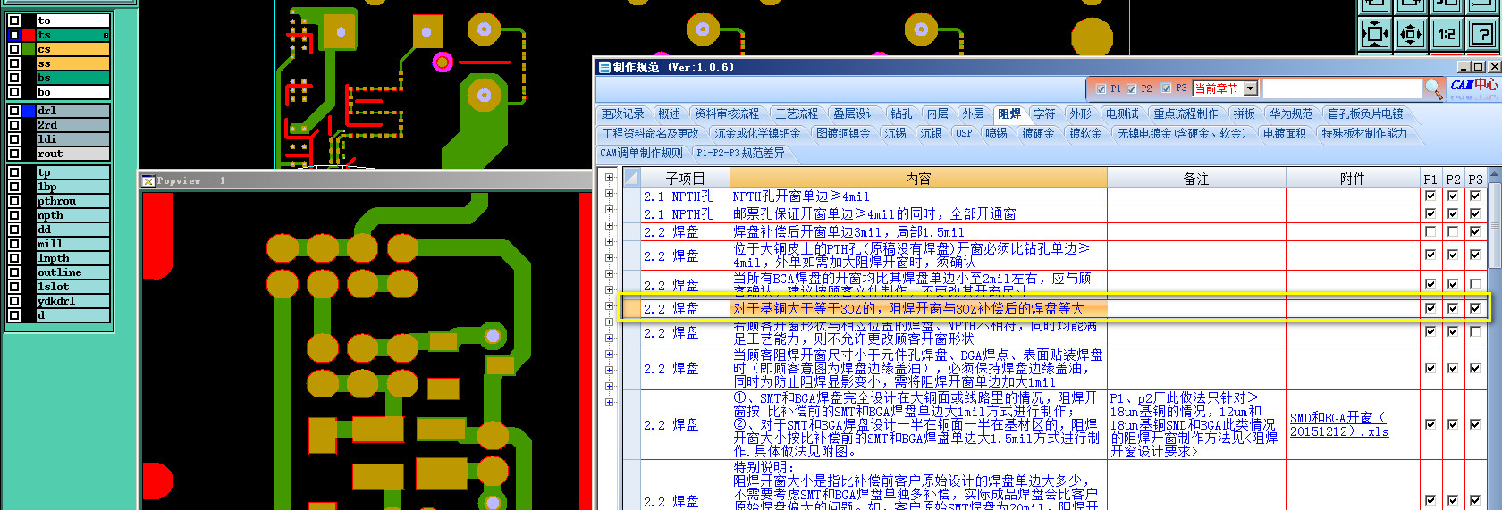Open the P1-P2-P3规范差异 tab
This screenshot has height=510, width=1502.
[740, 153]
